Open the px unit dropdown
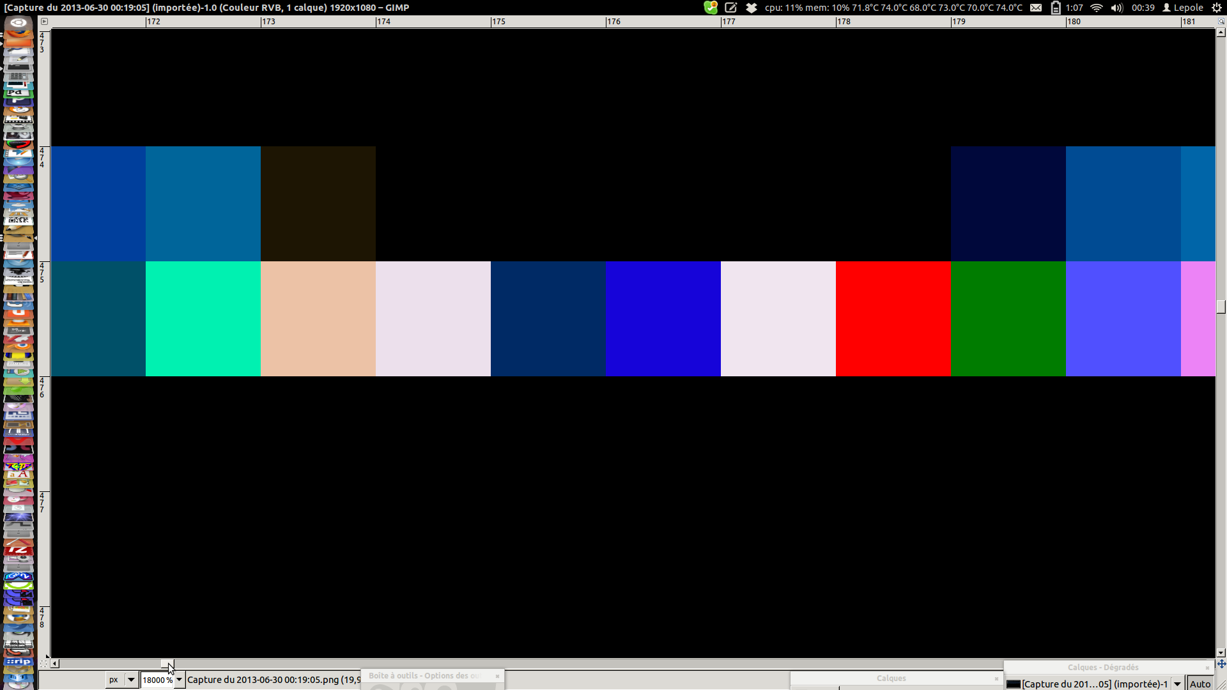 click(x=131, y=680)
